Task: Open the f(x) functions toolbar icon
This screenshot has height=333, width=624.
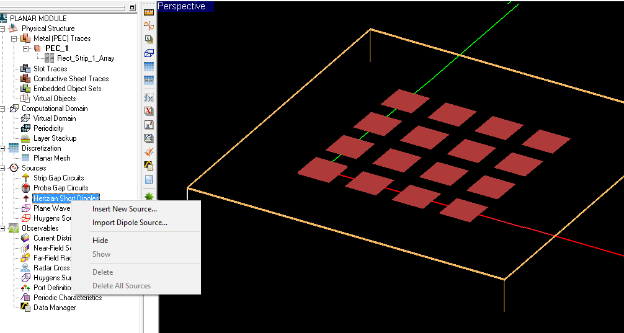Action: [x=149, y=97]
